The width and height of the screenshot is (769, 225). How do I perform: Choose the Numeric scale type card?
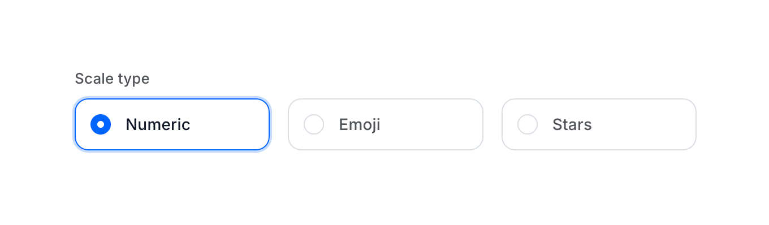(172, 124)
